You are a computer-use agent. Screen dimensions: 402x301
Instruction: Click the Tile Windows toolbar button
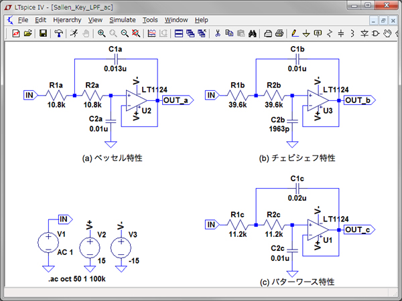(x=179, y=33)
